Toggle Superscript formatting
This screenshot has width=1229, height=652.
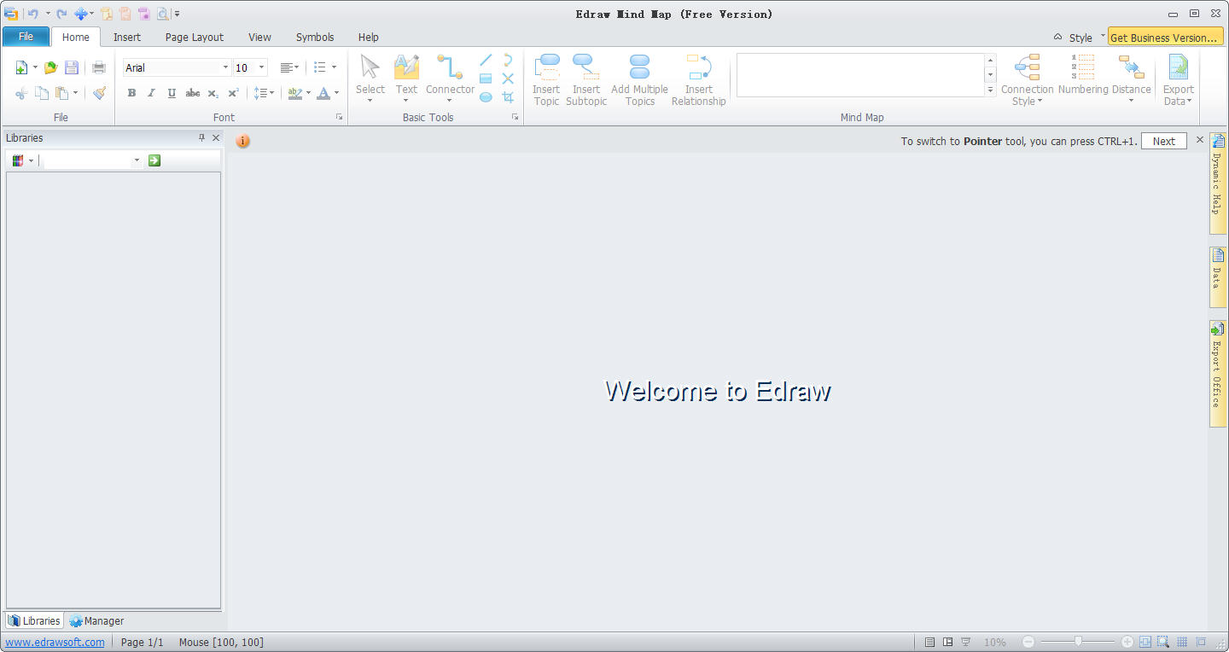point(233,93)
